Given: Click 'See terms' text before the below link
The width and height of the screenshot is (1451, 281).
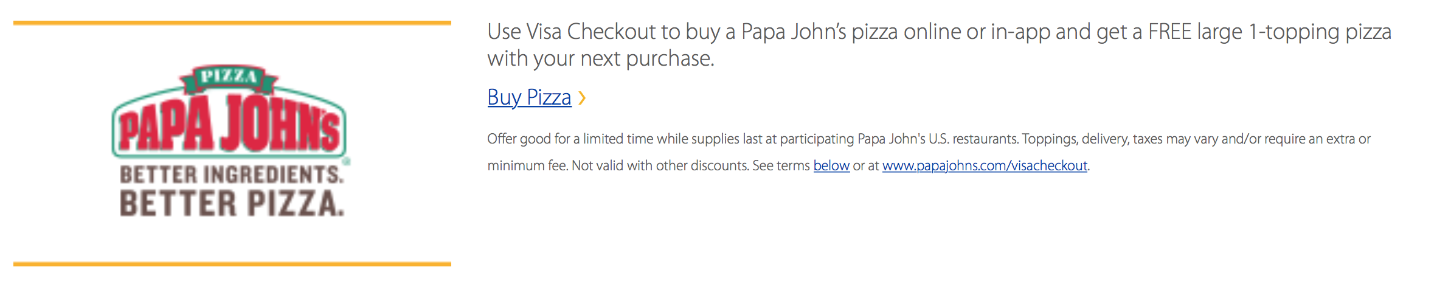Looking at the screenshot, I should 781,165.
